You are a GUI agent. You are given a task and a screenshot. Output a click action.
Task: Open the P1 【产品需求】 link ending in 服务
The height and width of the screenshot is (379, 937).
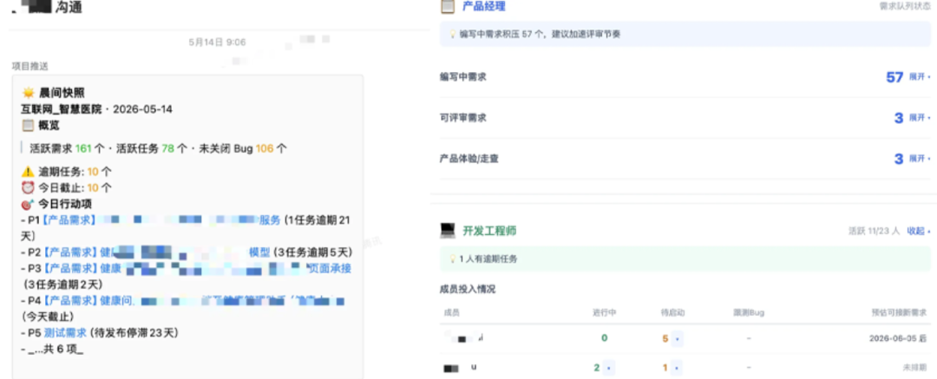tap(161, 220)
